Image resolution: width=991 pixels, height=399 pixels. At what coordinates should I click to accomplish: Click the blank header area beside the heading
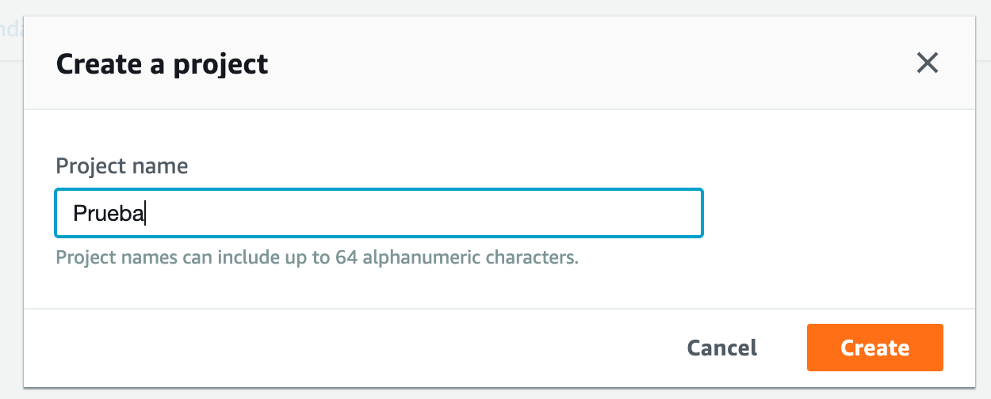555,63
